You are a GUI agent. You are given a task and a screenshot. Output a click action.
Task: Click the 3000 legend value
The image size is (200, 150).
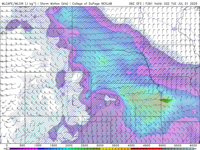click(x=100, y=145)
